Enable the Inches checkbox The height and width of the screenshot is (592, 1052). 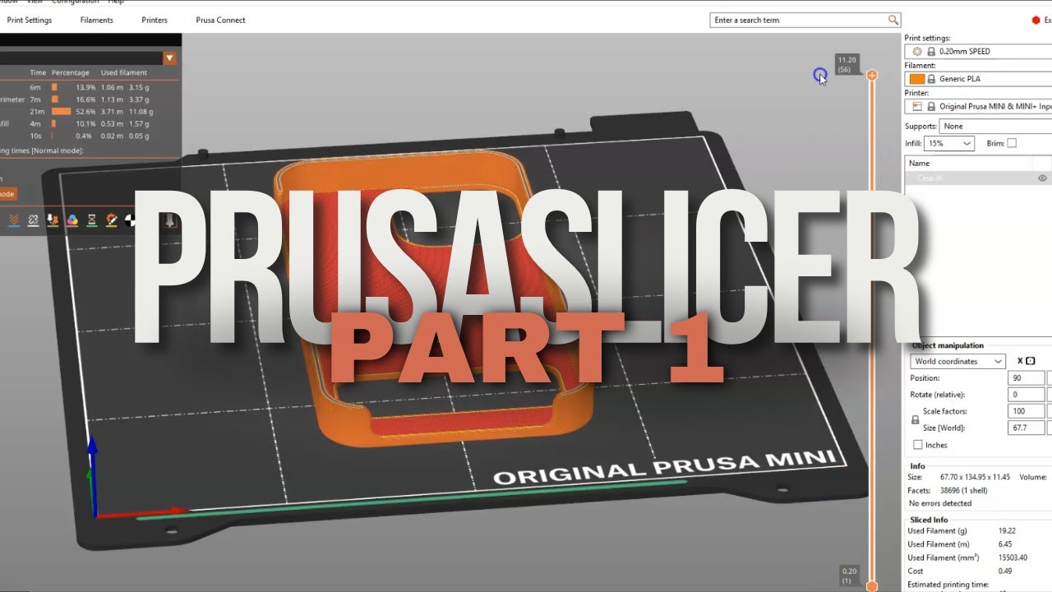[x=918, y=445]
